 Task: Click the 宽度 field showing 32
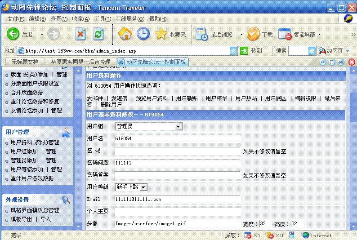click(x=265, y=224)
